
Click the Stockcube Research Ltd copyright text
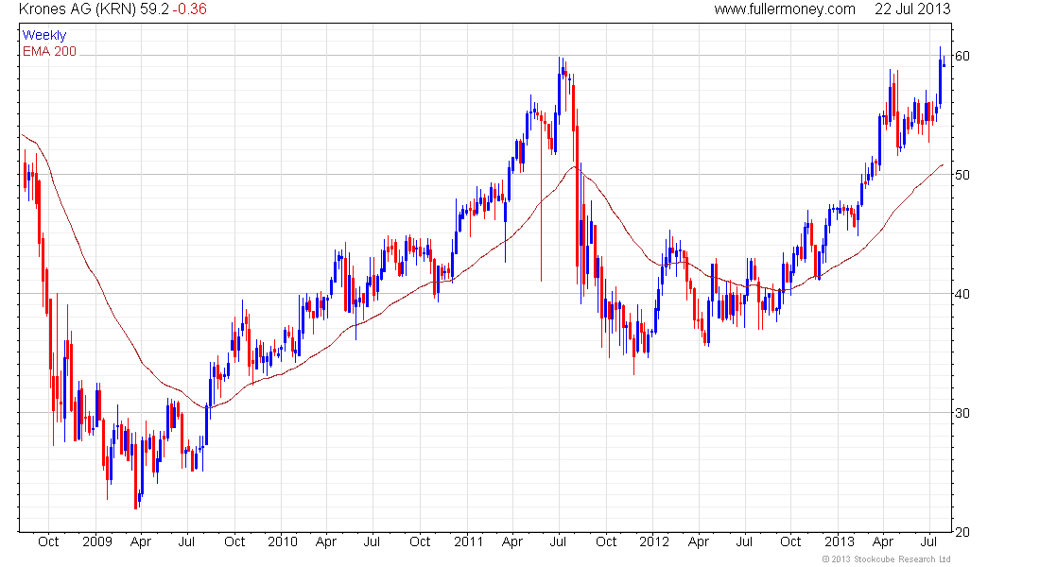[887, 559]
